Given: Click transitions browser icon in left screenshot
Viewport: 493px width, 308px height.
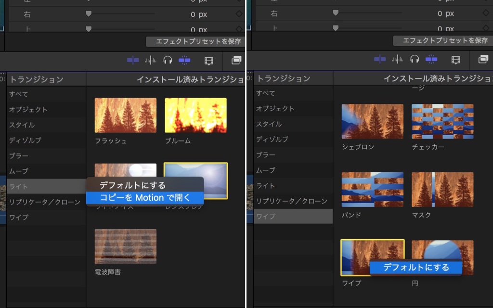Looking at the screenshot, I should 236,60.
